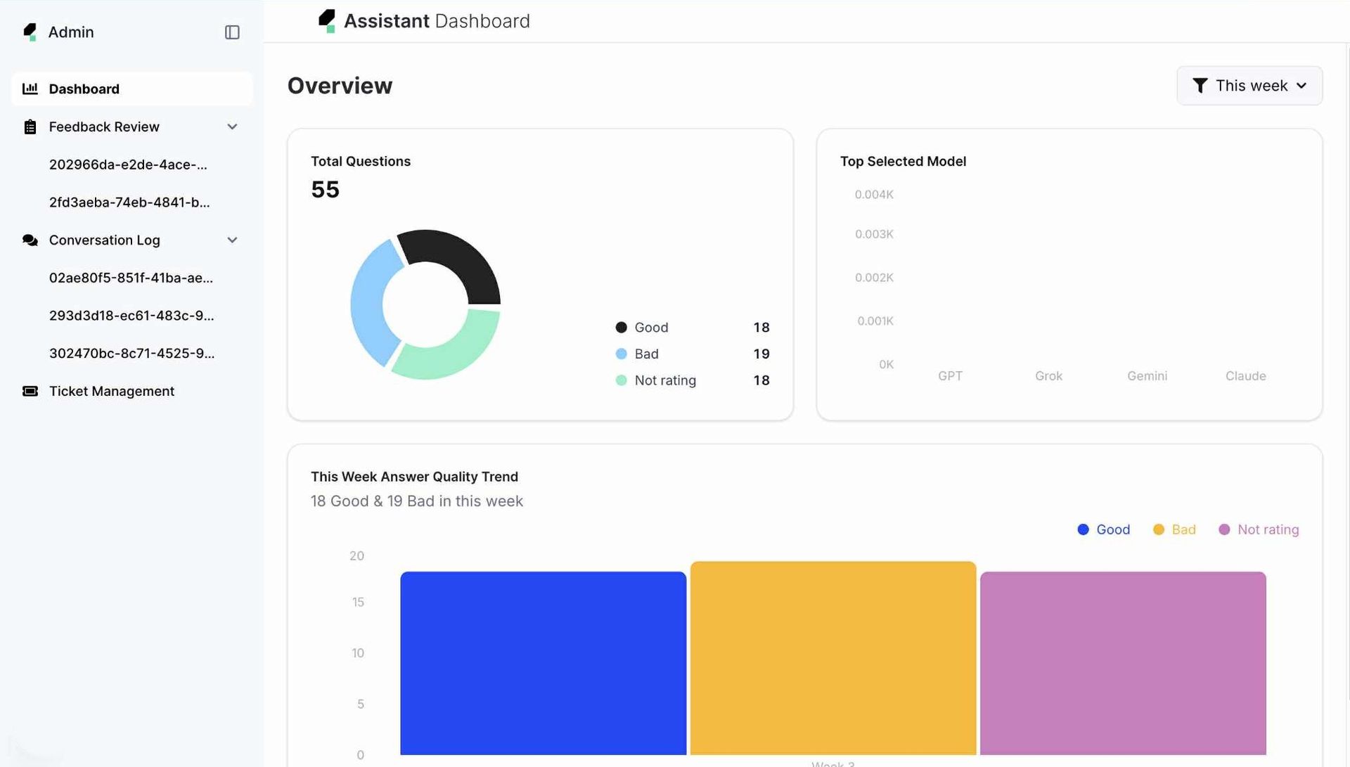
Task: Click the Assistant Dashboard header logo
Action: click(x=327, y=21)
